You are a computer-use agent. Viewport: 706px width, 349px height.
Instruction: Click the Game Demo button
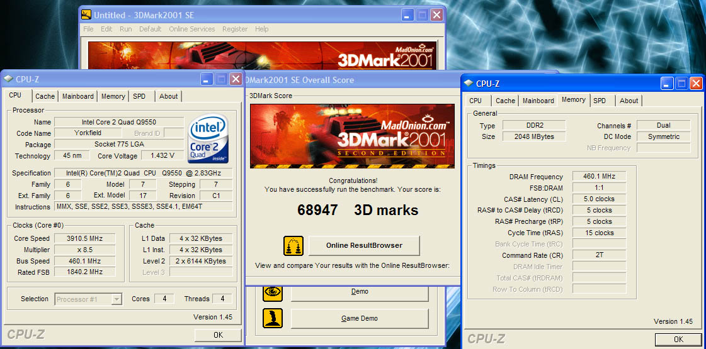(x=360, y=318)
